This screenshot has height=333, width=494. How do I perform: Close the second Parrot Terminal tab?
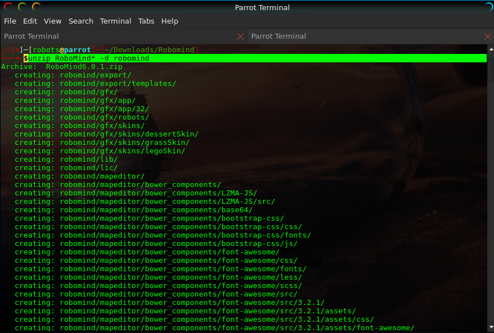coord(488,37)
